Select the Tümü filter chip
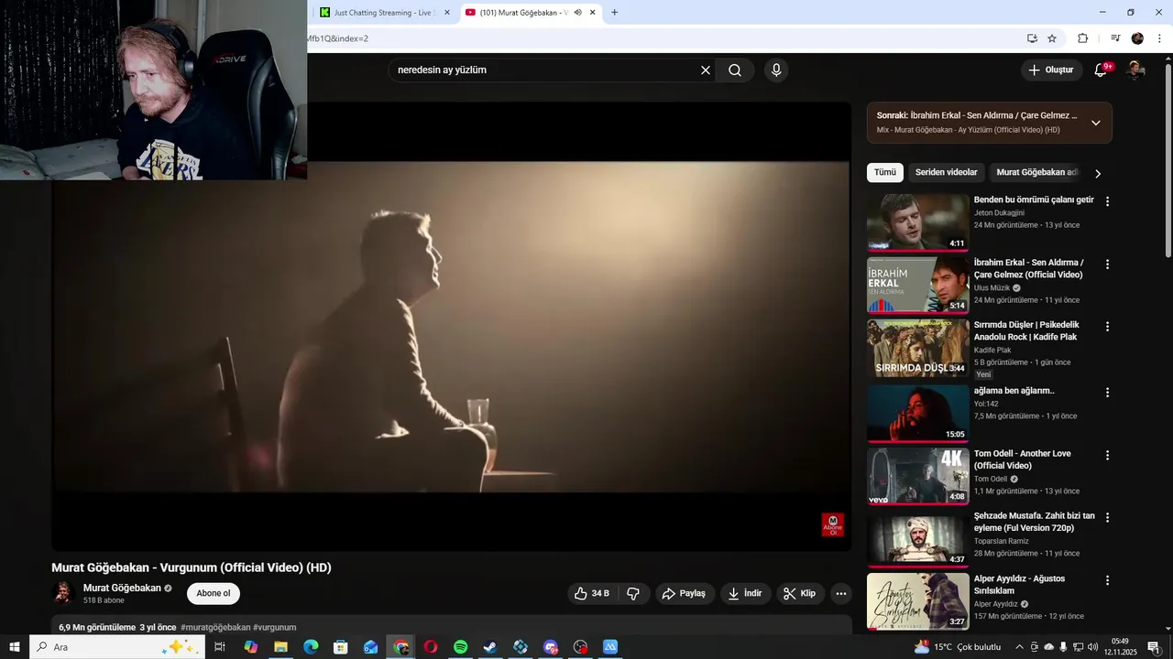This screenshot has height=659, width=1173. click(x=885, y=172)
